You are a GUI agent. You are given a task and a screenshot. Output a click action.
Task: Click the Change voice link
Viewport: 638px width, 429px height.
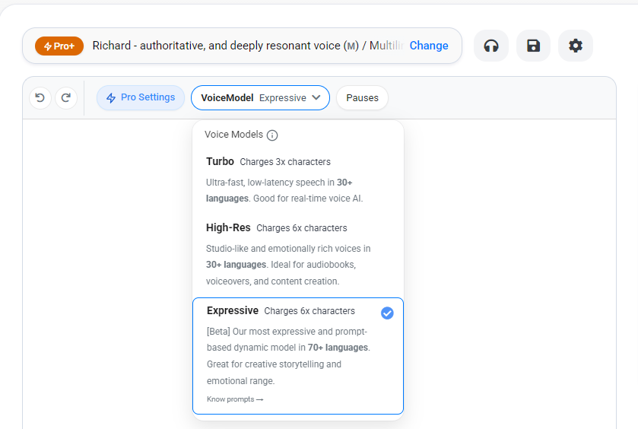429,46
